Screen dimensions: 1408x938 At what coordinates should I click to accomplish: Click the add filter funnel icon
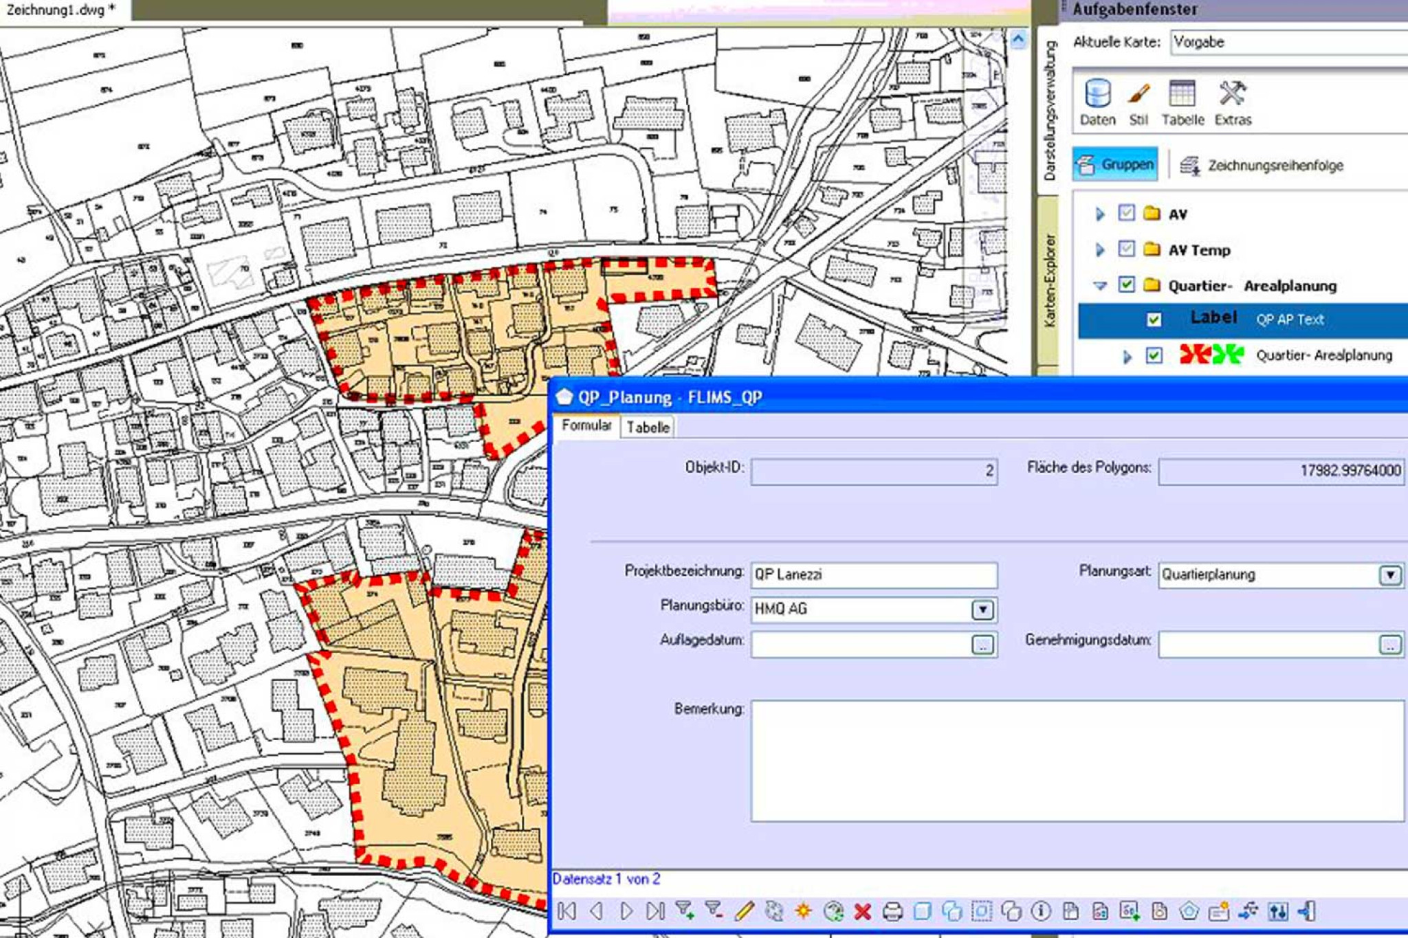coord(685,911)
